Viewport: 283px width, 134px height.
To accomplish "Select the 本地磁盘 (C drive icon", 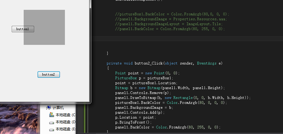I will point(52,115).
